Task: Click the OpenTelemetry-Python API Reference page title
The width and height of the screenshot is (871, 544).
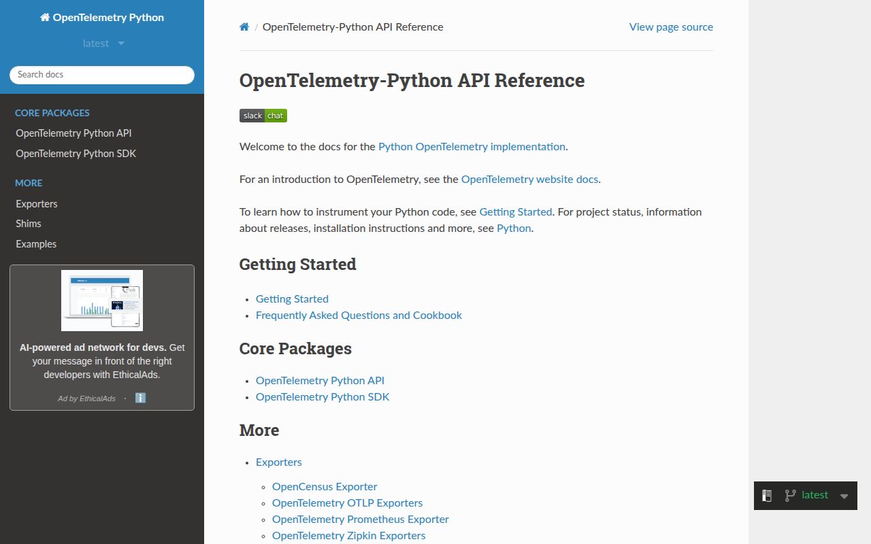Action: point(412,80)
